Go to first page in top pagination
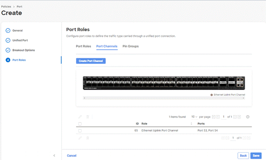This screenshot has width=266, height=160. tap(214, 117)
